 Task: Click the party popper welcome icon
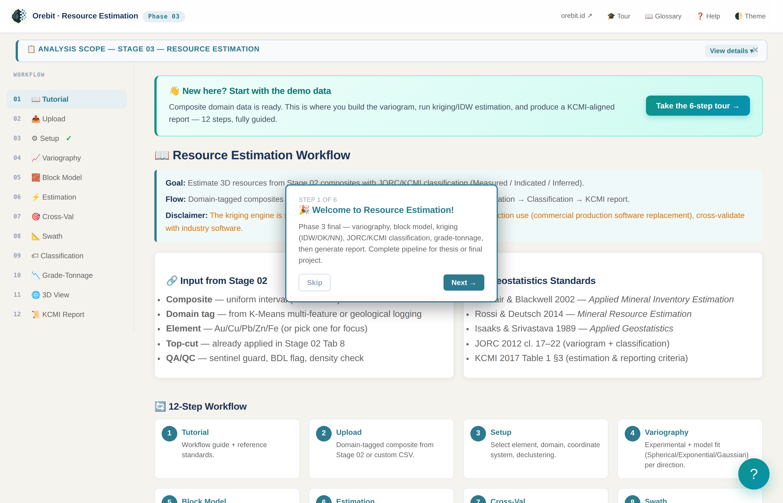click(x=304, y=210)
